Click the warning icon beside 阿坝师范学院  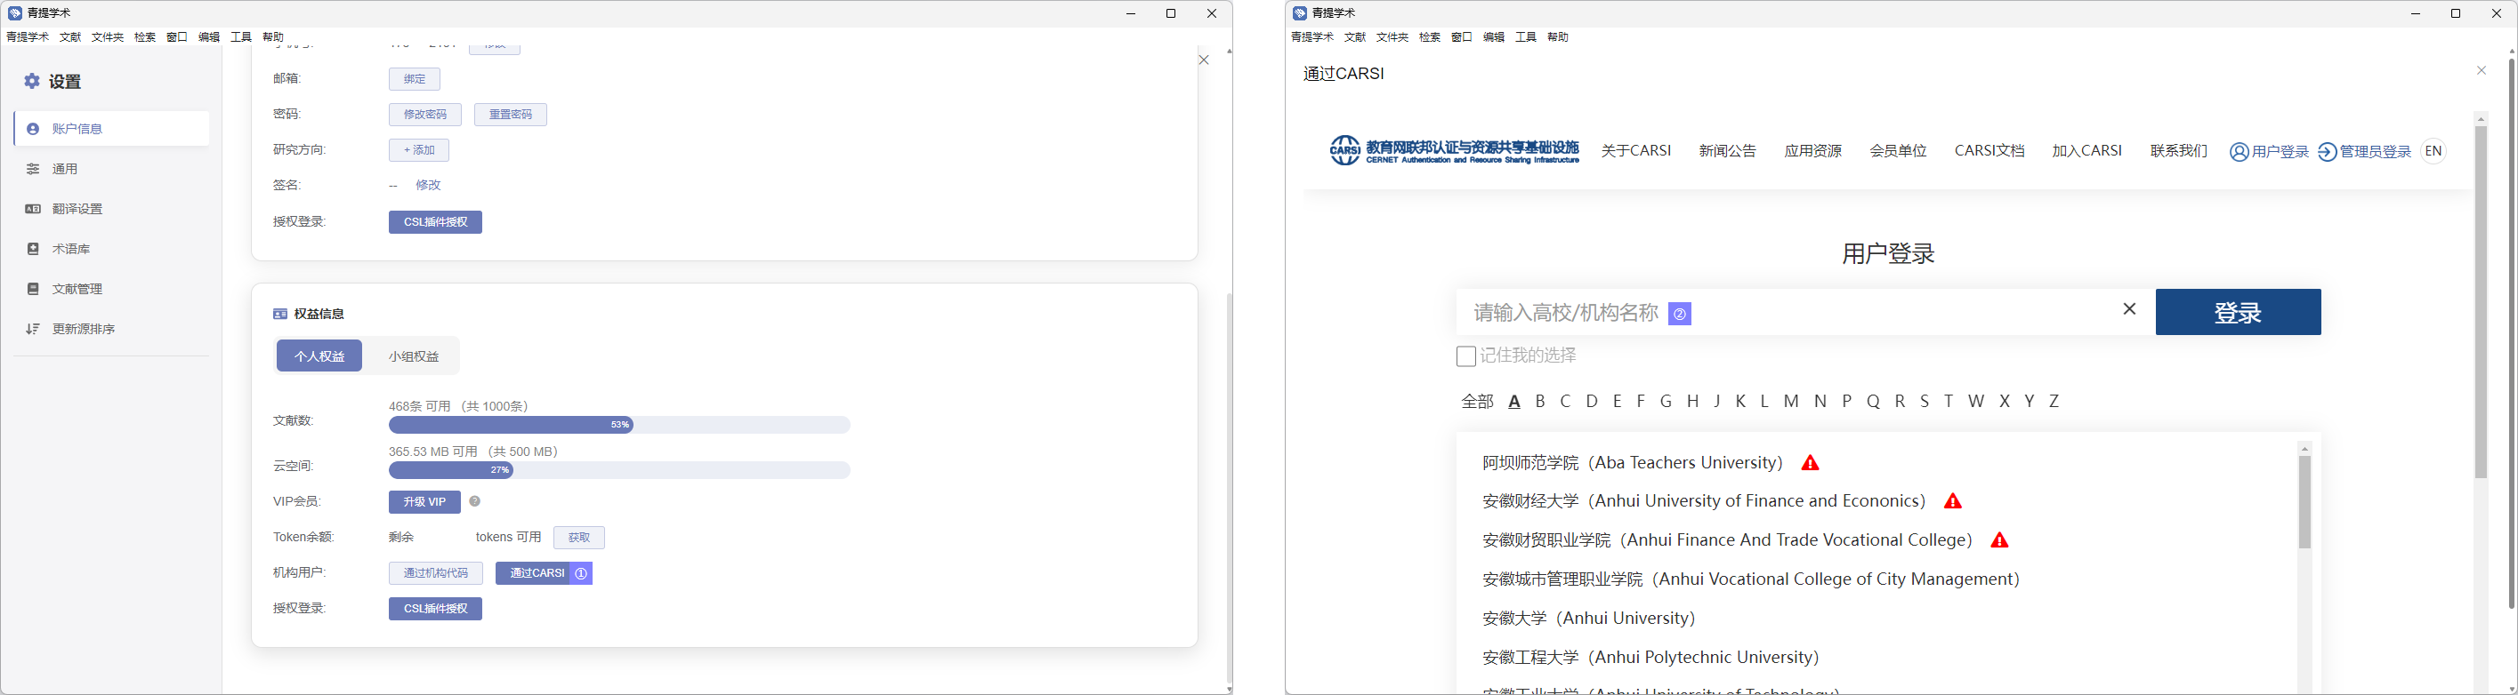[1811, 463]
